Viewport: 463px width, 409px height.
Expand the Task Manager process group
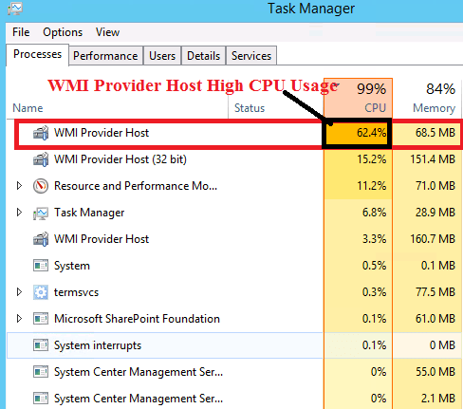pos(19,213)
